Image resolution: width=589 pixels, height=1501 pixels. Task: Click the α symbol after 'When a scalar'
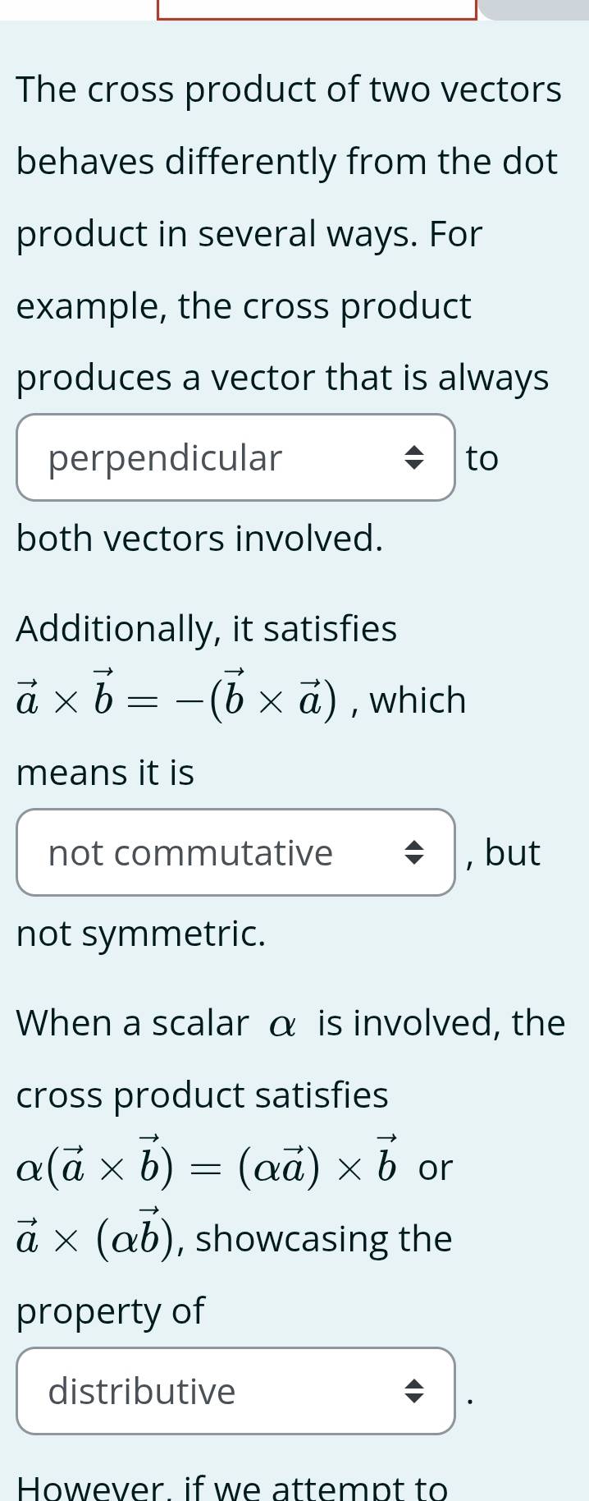tap(282, 1025)
